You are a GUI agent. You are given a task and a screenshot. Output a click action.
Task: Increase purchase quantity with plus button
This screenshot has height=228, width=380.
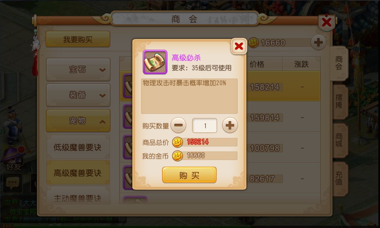[230, 125]
